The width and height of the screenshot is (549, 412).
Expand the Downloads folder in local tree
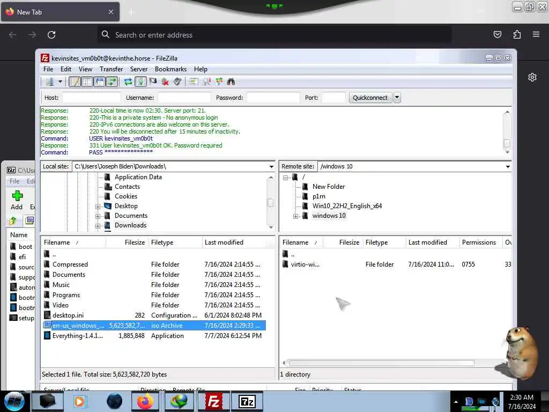tap(98, 226)
